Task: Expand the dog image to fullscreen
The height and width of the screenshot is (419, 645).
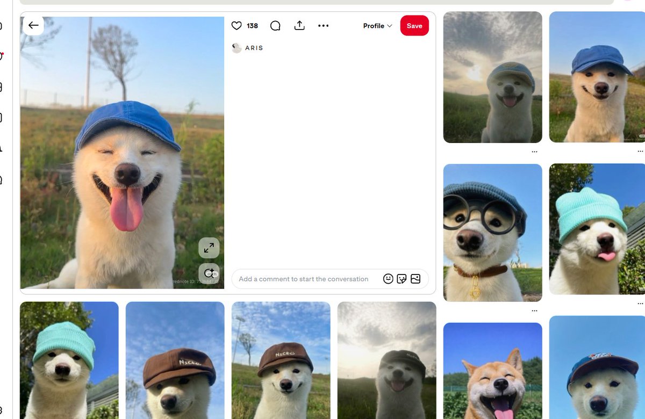Action: coord(209,248)
